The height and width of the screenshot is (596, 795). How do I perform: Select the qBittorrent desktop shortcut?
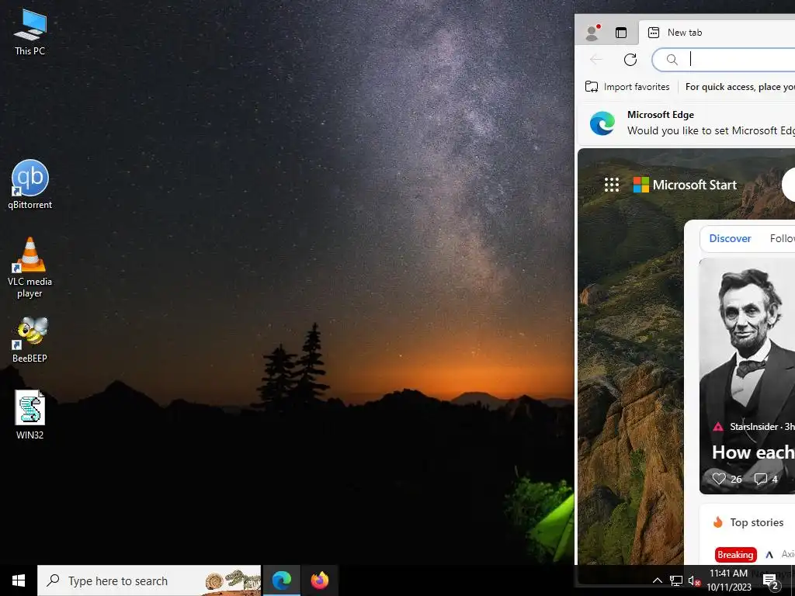tap(30, 185)
